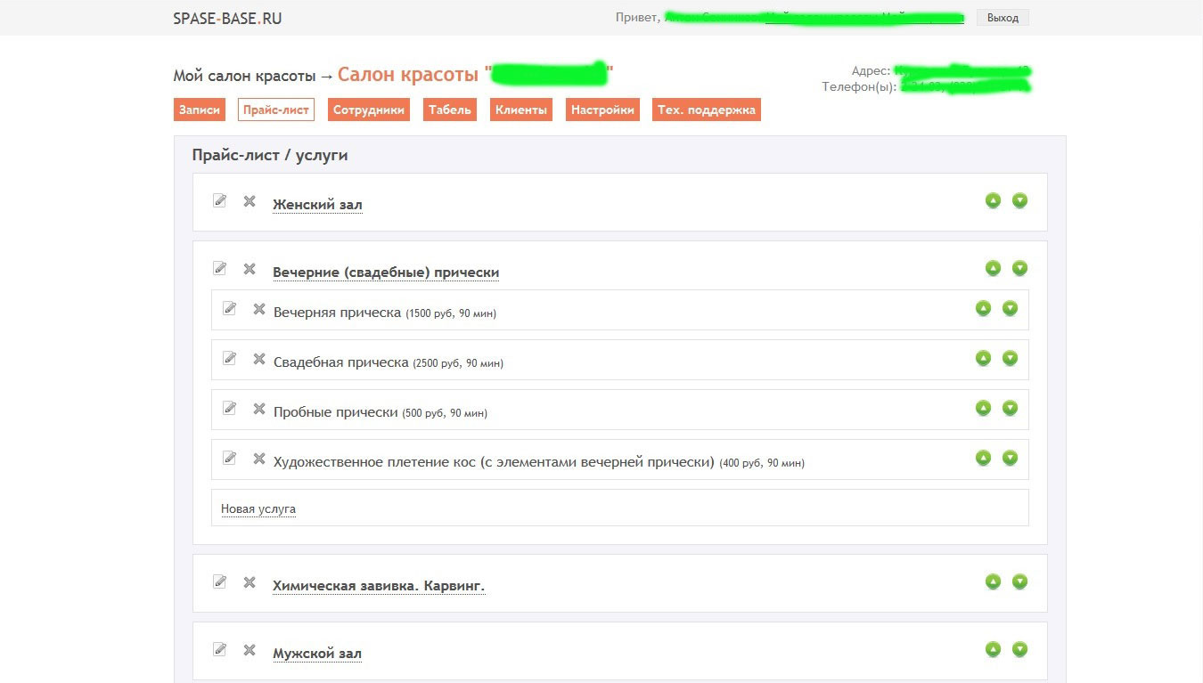Expand the Химическая завивка. Карвинг. category
1203x683 pixels.
(x=379, y=586)
